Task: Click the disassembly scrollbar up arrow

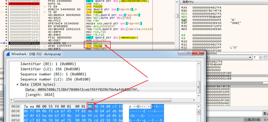Action: (177, 1)
